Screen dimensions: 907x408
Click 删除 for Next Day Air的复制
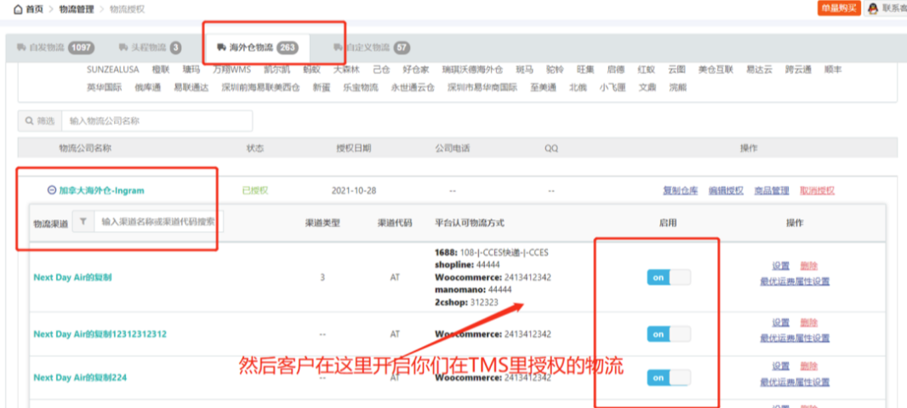(809, 266)
